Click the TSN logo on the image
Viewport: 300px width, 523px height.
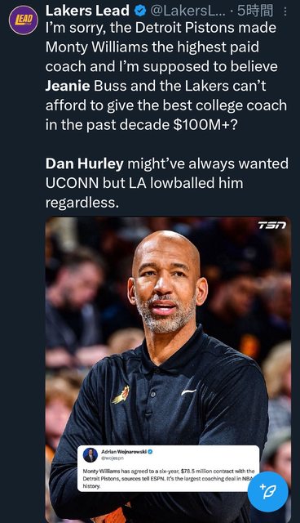(272, 226)
